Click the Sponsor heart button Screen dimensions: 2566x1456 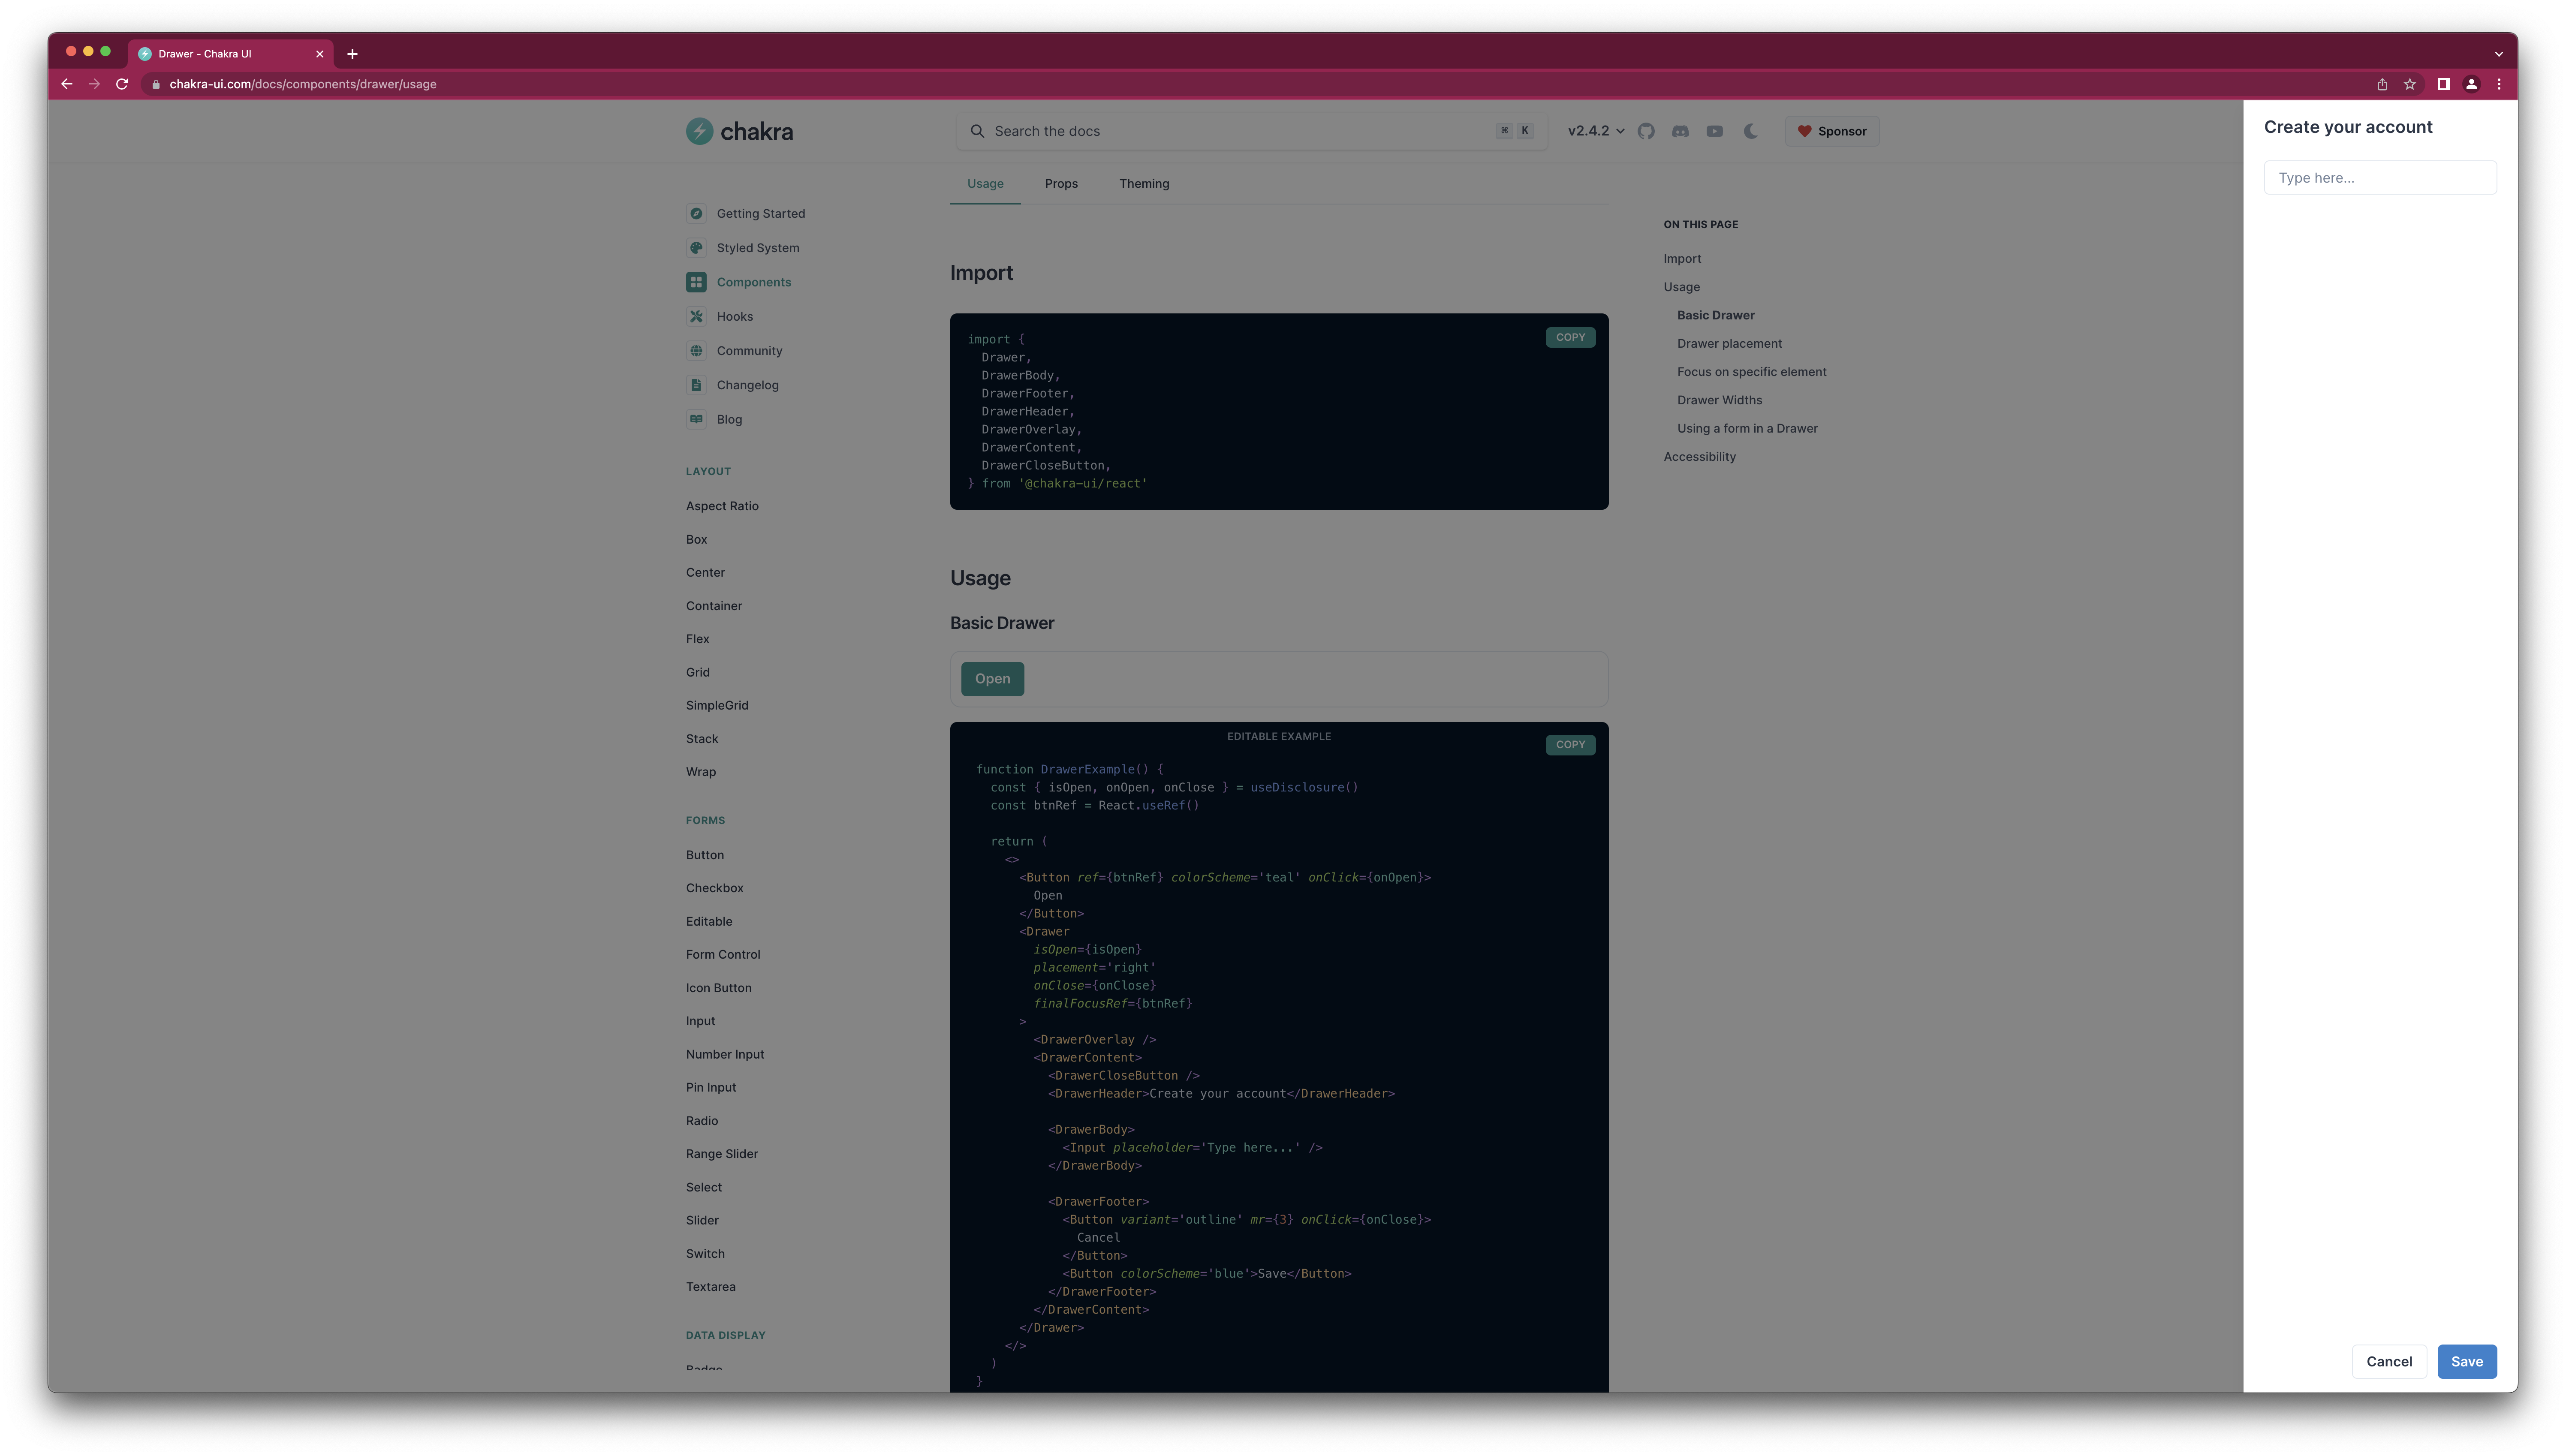[x=1832, y=131]
